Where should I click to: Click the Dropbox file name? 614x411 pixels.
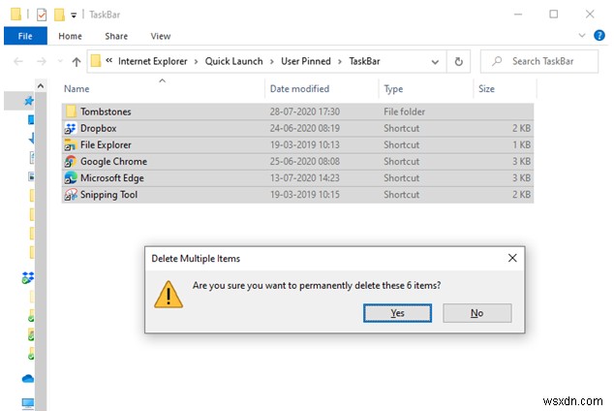click(98, 129)
